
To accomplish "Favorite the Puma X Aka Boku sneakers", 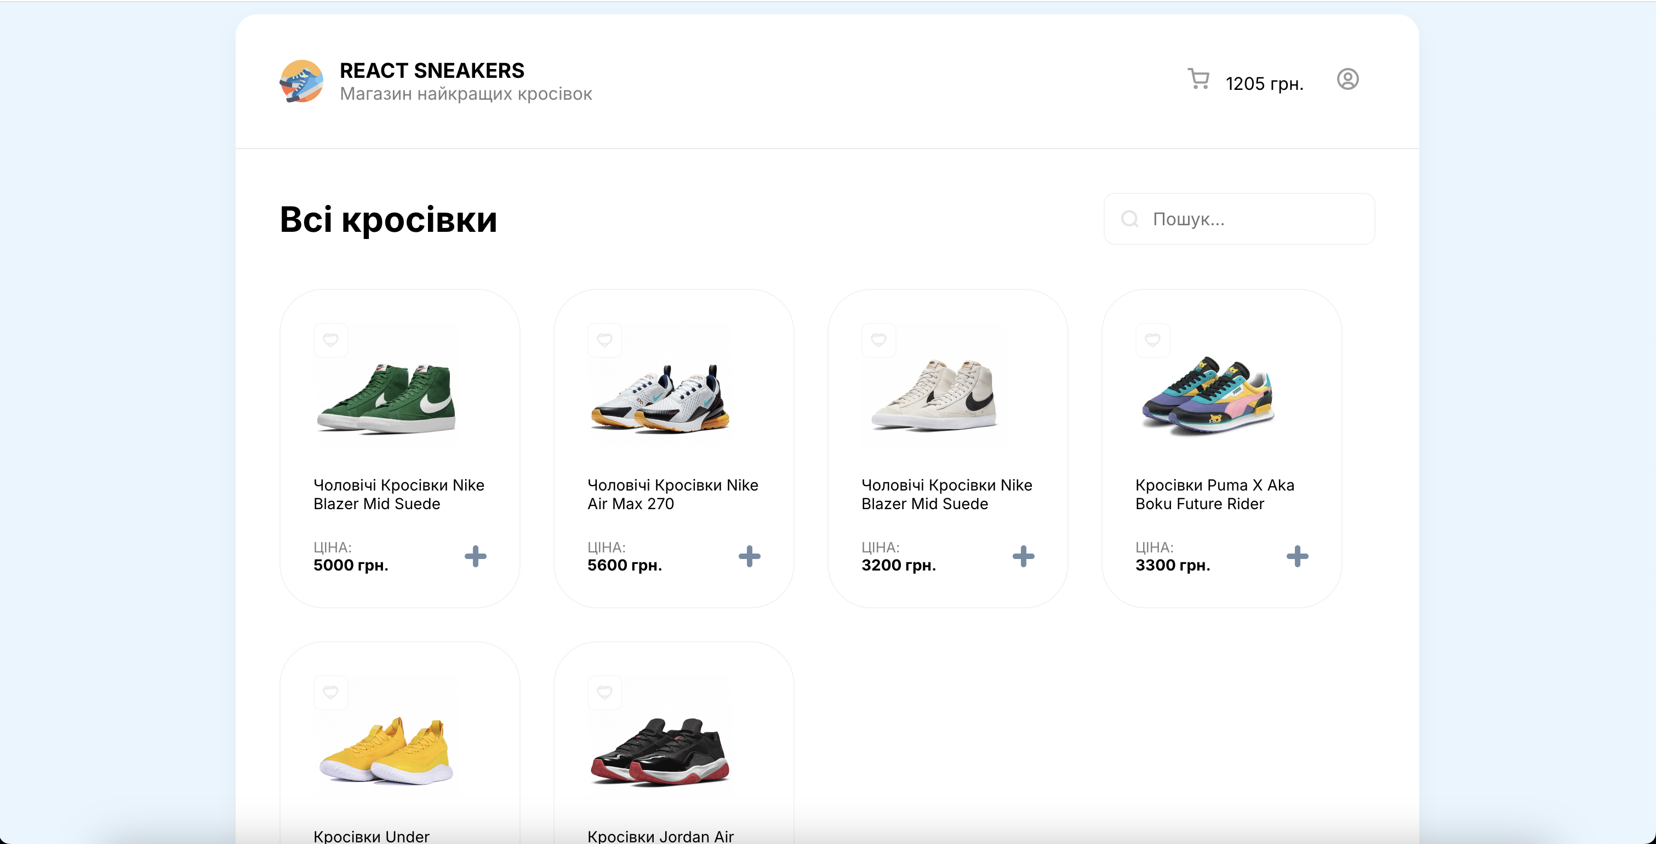I will click(1152, 340).
